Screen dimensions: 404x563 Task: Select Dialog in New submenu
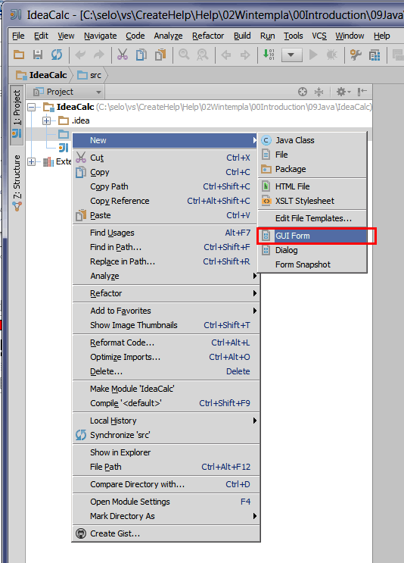312,250
